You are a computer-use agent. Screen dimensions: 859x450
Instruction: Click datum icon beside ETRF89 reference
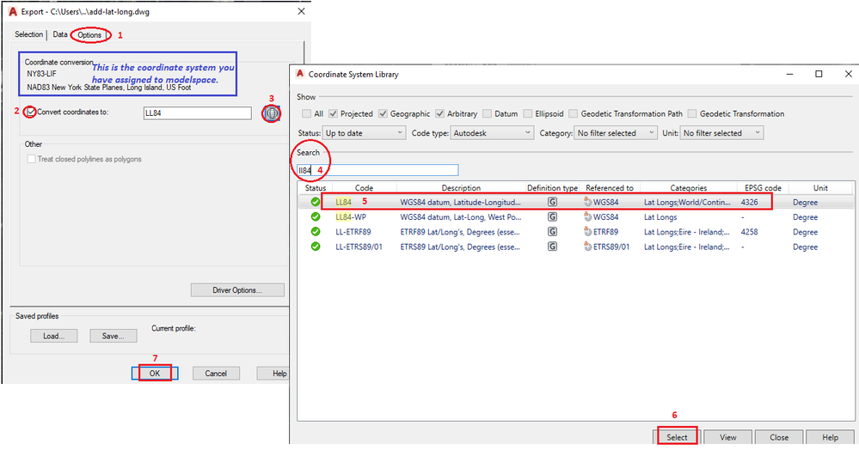pos(588,232)
